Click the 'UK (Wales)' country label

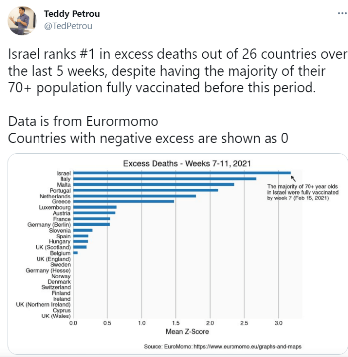click(56, 316)
